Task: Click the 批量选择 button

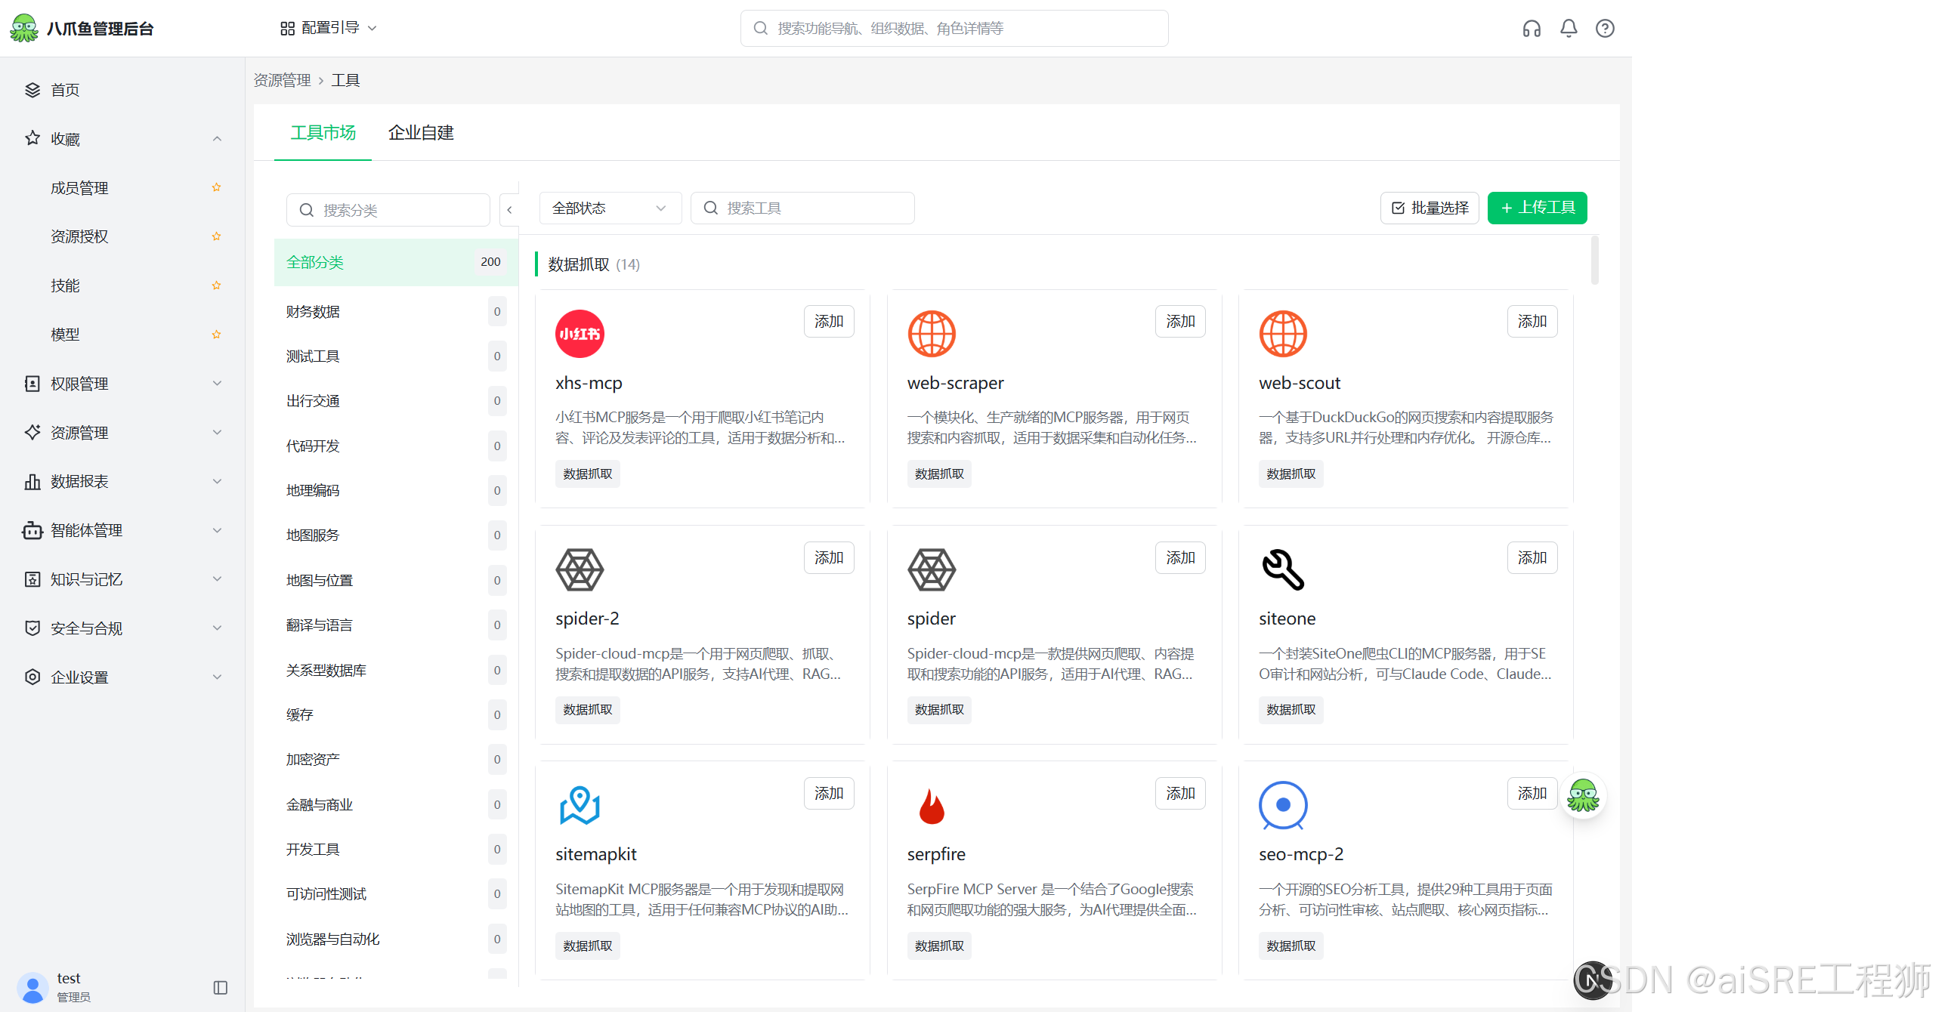Action: (x=1430, y=208)
